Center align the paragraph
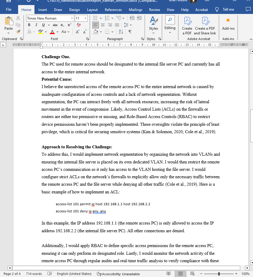 click(x=103, y=25)
